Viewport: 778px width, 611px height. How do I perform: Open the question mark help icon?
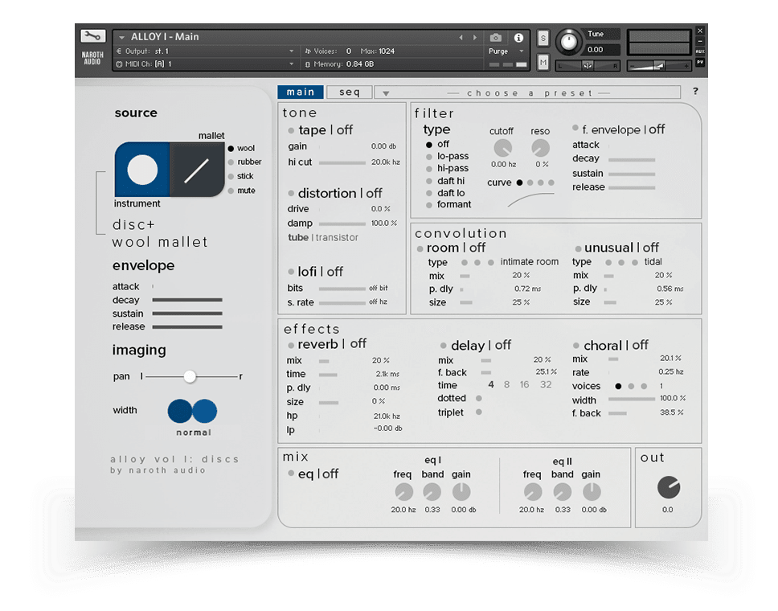tap(696, 92)
